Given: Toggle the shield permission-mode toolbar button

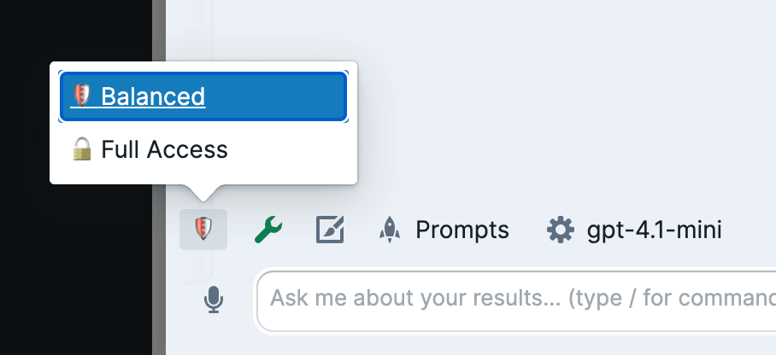Looking at the screenshot, I should click(x=203, y=230).
